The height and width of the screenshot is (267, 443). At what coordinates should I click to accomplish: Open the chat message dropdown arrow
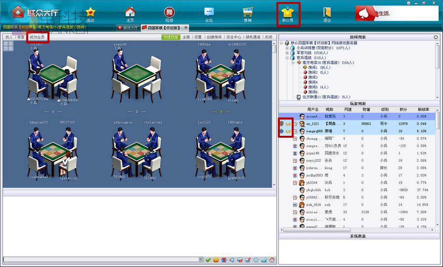201,260
